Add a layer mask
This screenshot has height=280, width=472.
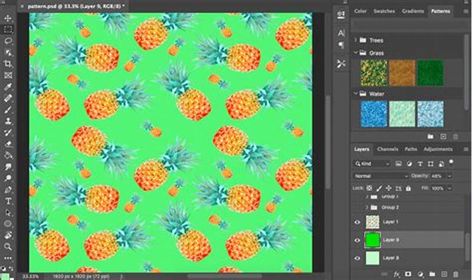point(408,274)
